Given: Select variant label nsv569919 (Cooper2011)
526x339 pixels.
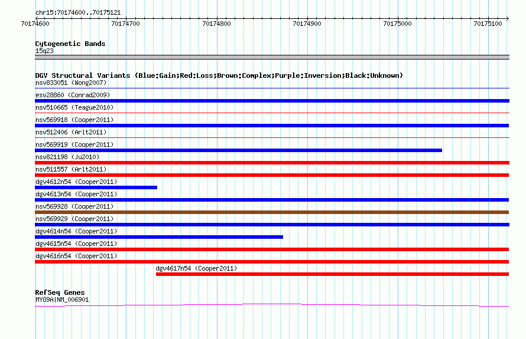Looking at the screenshot, I should click(x=74, y=144).
